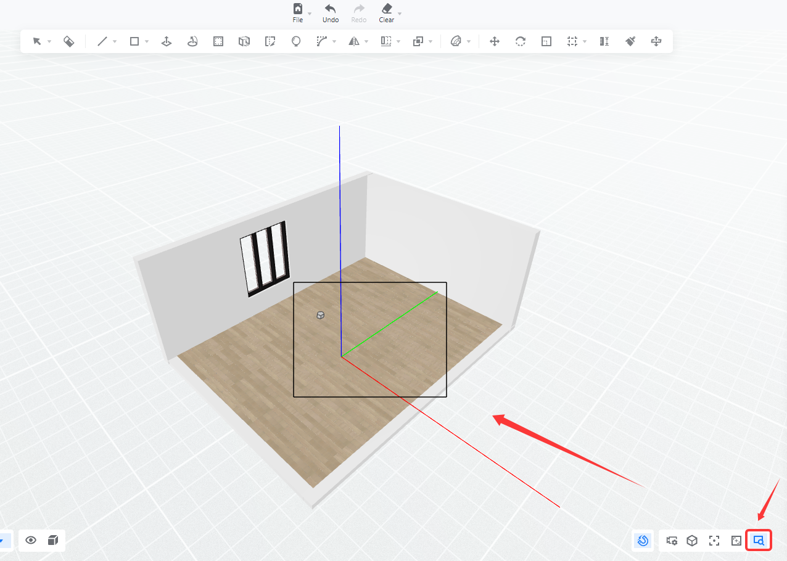
Task: Expand the mirror tool options arrow
Action: 366,42
